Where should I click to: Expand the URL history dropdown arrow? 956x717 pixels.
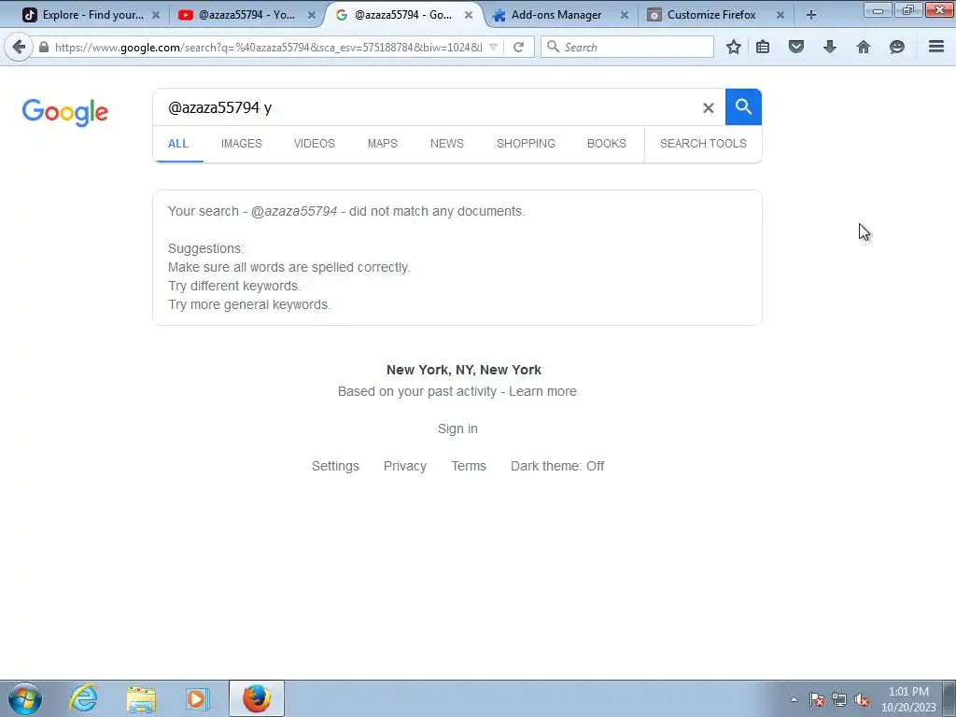494,47
